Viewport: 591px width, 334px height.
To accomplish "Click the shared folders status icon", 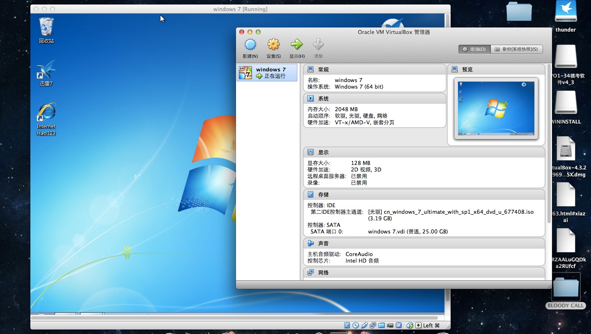I will (382, 325).
